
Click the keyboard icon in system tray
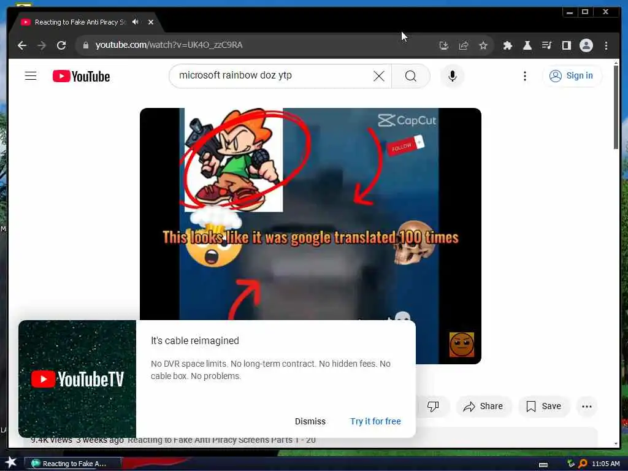click(543, 465)
